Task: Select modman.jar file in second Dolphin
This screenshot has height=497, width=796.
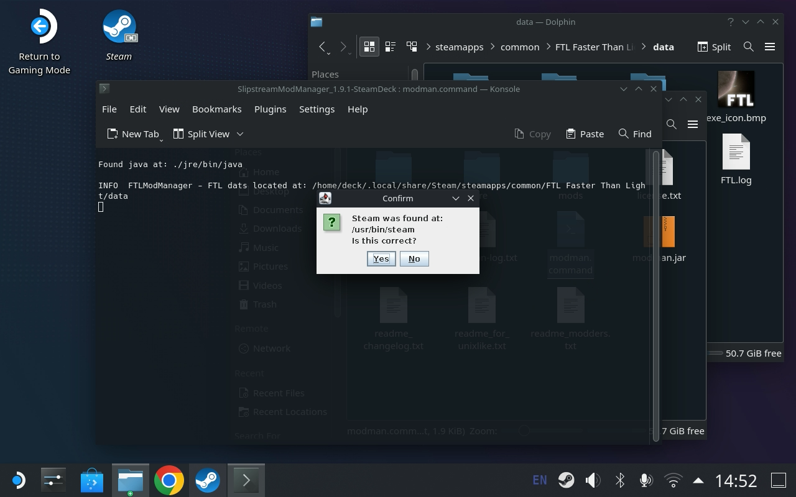Action: point(659,239)
